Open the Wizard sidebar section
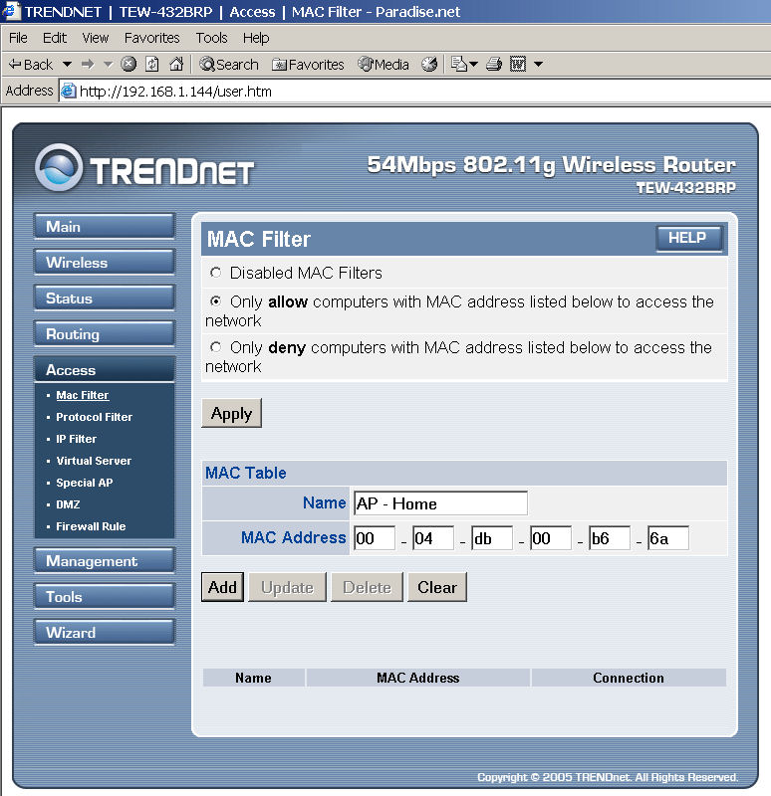This screenshot has height=796, width=771. [x=105, y=633]
